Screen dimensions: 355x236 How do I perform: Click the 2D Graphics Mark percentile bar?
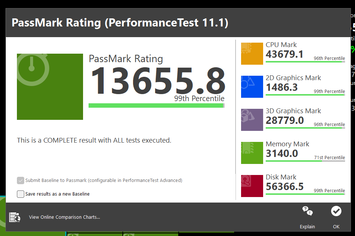tap(305, 95)
